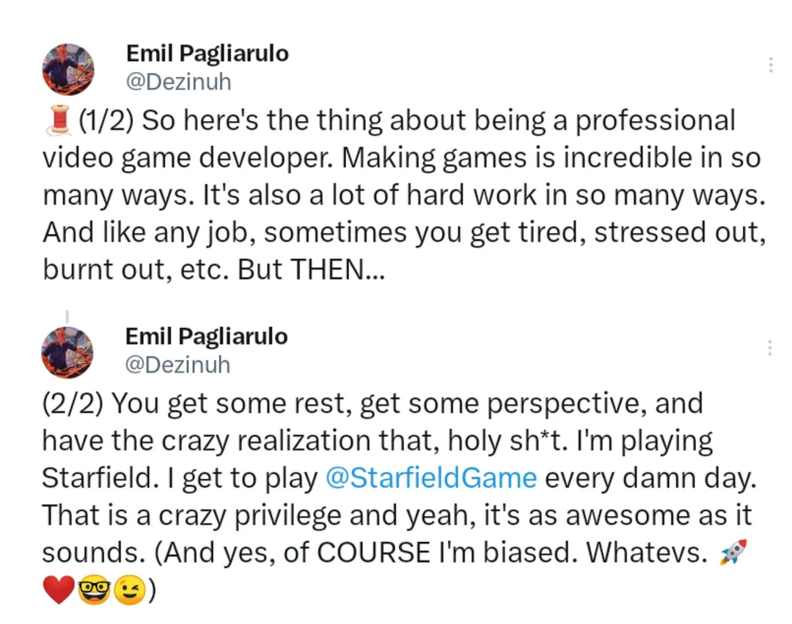
Task: Follow the @StarfieldGame mention link
Action: coord(430,478)
